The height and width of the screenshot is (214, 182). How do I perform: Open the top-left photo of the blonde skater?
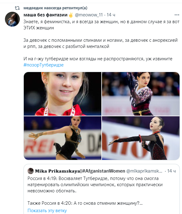[63, 94]
